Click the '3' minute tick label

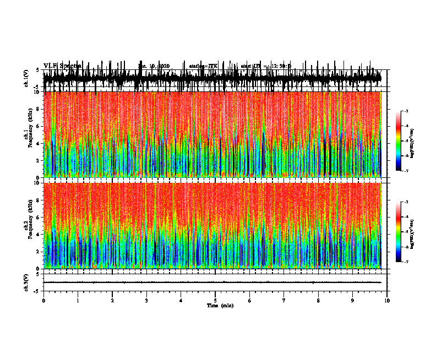tap(146, 301)
